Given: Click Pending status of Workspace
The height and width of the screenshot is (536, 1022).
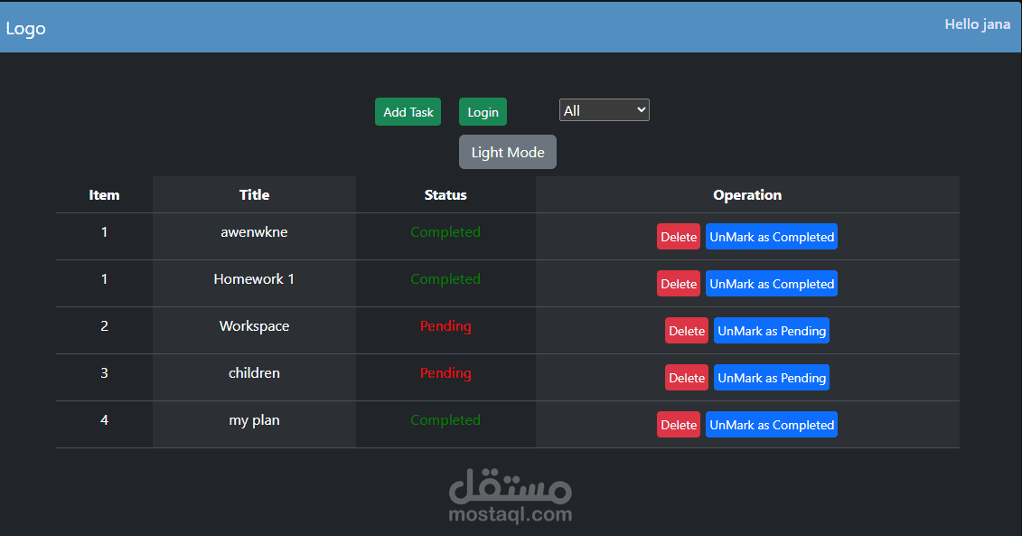Looking at the screenshot, I should (445, 326).
